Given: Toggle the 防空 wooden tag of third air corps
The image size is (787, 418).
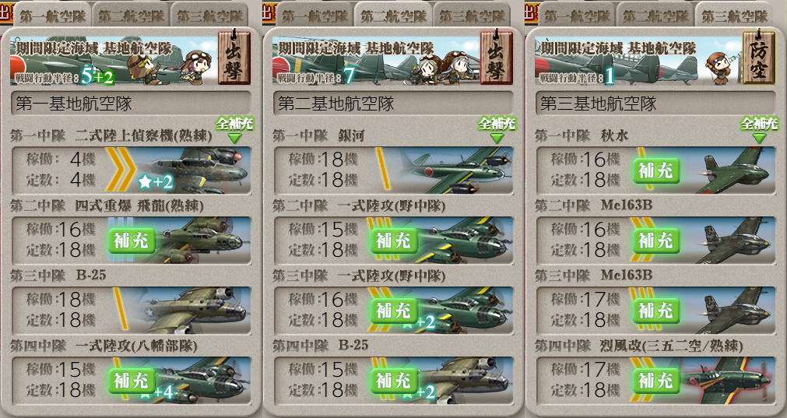Looking at the screenshot, I should click(x=758, y=58).
